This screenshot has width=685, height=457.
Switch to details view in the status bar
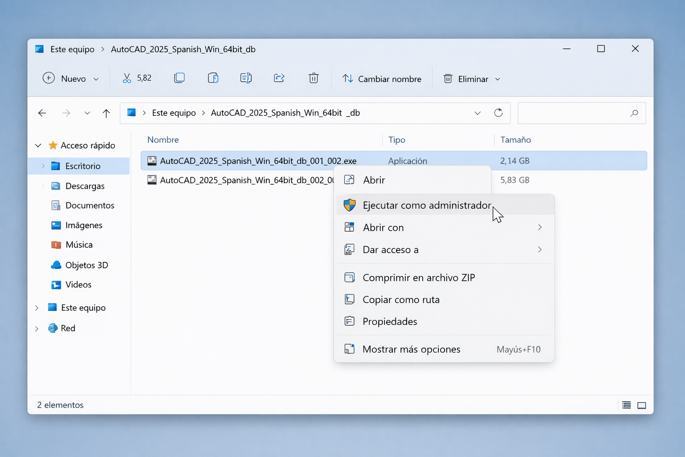click(626, 405)
